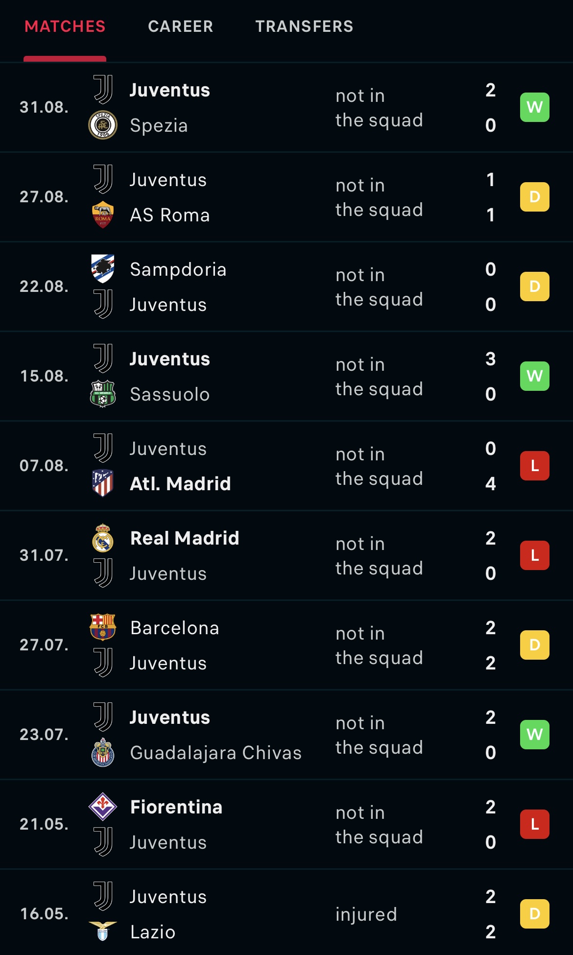573x955 pixels.
Task: Tap the Guadalajara Chivas logo
Action: click(x=103, y=752)
